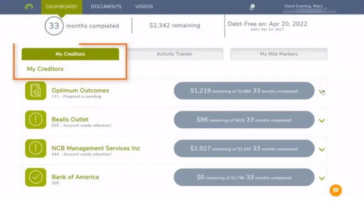Expand the Optimum Outcomes row chevron
Viewport: 364px width, 204px height.
[x=321, y=92]
